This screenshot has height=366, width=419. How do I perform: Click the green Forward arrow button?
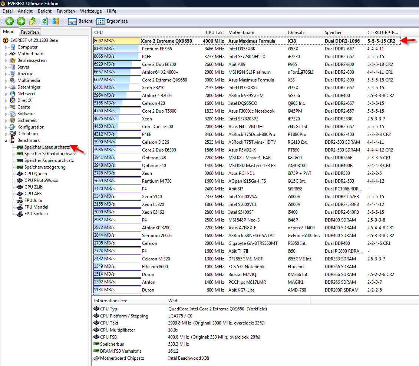21,21
